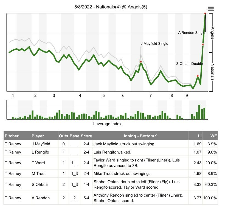
Task: Open the chart hamburger menu
Action: [211, 9]
